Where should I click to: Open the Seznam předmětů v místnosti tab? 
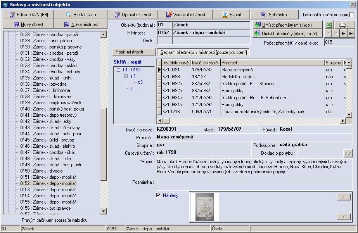[x=203, y=52]
